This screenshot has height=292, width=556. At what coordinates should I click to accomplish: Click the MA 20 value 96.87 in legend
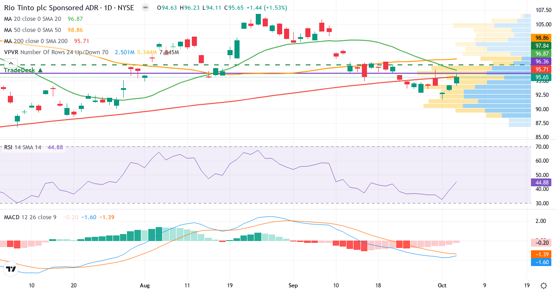[75, 19]
